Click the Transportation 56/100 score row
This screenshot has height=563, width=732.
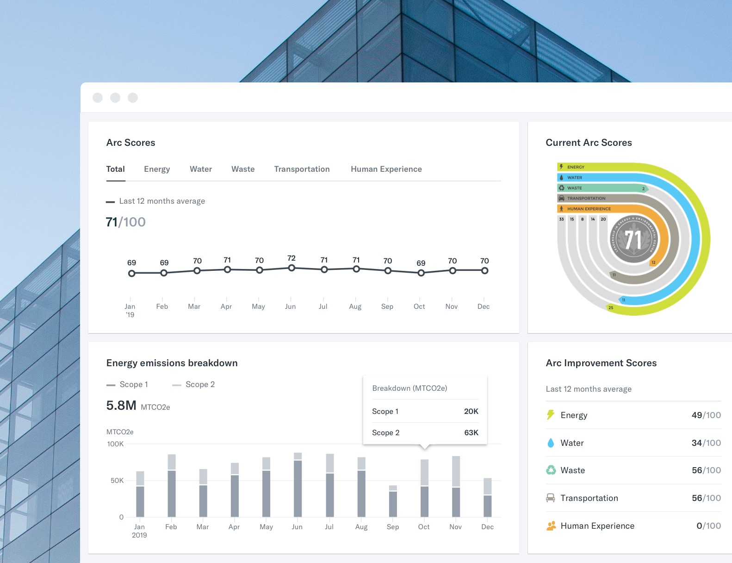pos(633,498)
